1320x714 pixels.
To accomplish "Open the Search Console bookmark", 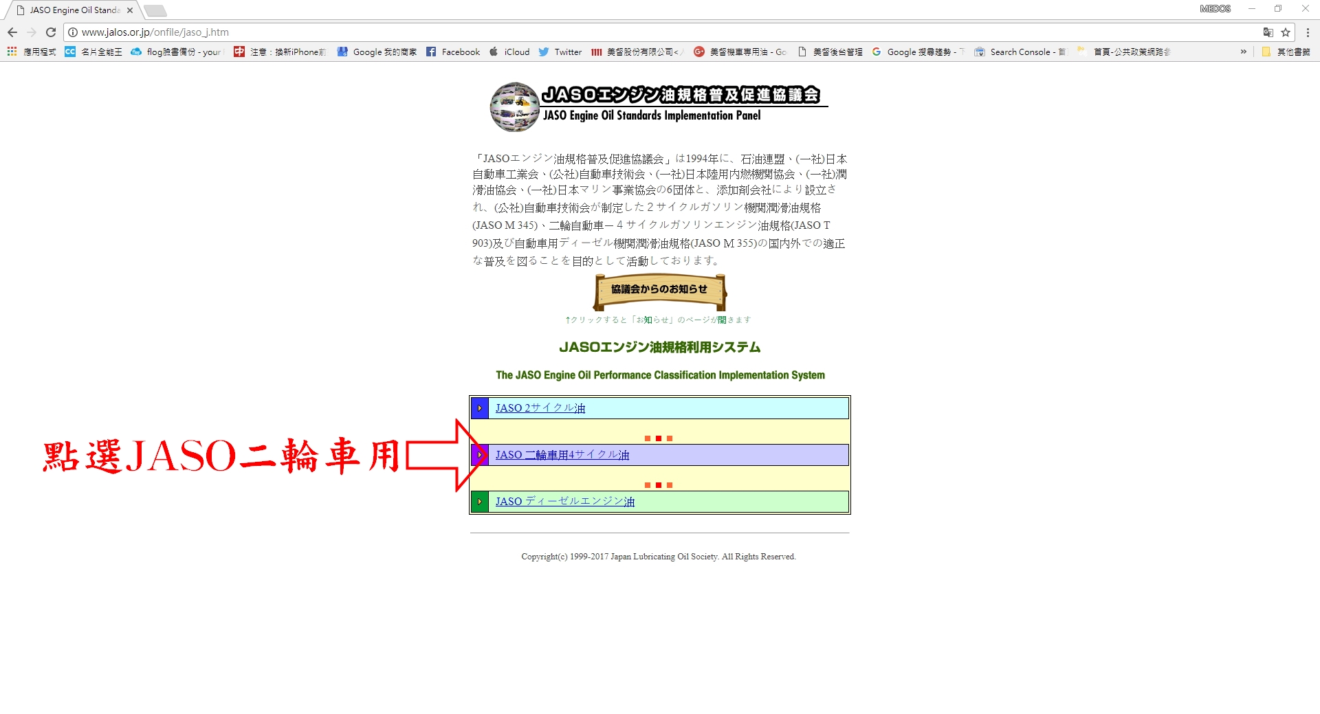I will pos(1020,52).
